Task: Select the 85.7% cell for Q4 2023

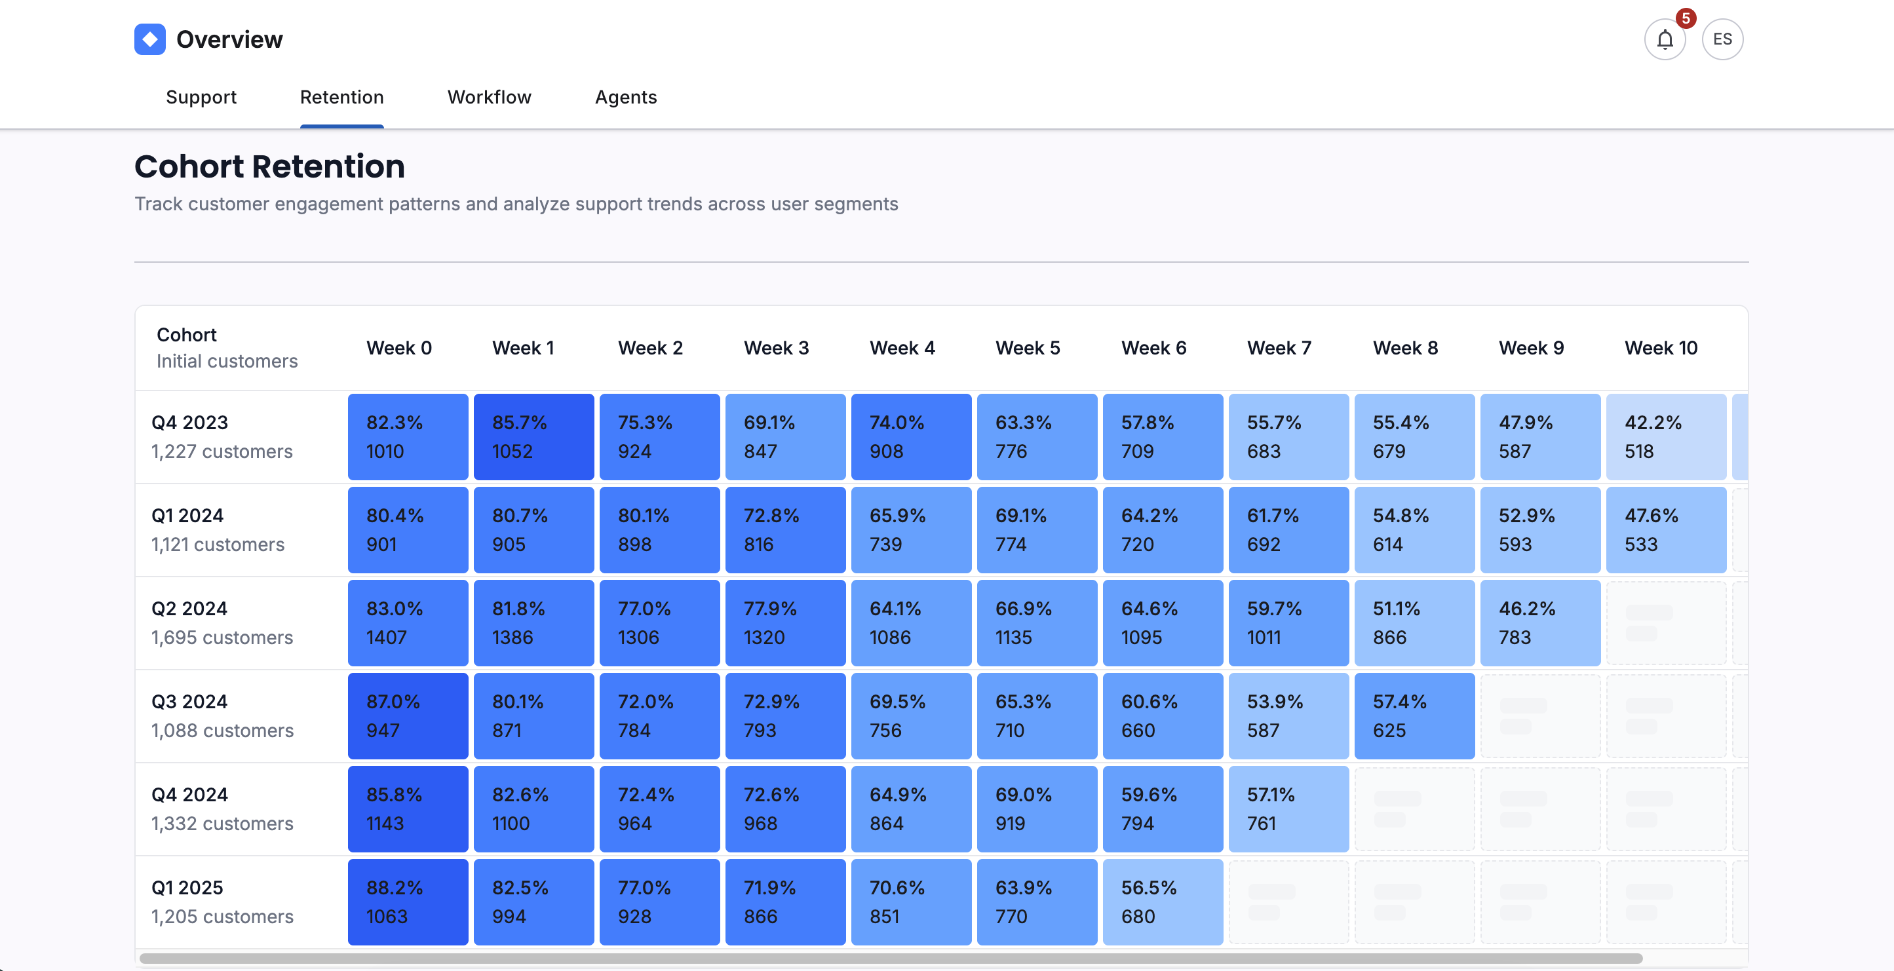Action: point(533,436)
